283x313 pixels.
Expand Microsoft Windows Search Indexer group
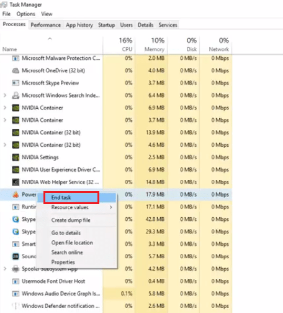click(x=5, y=95)
